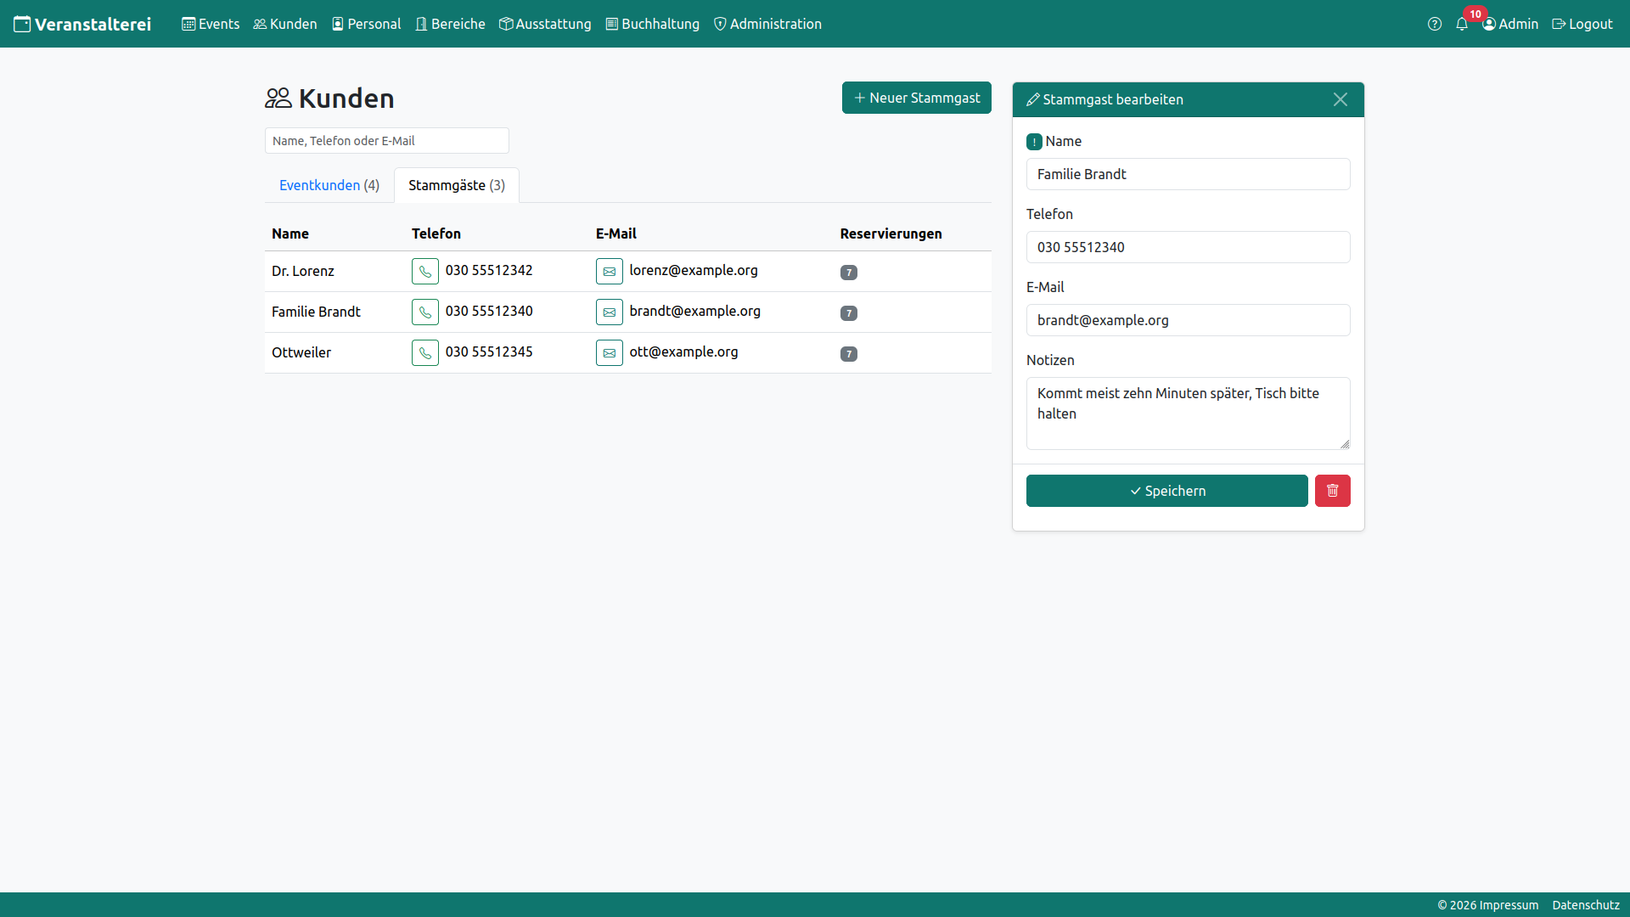The image size is (1630, 917).
Task: Click reservation count badge for Ottweiler
Action: [849, 354]
